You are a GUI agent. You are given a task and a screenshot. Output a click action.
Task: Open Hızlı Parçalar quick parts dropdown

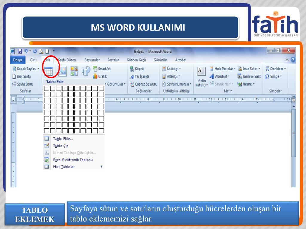click(223, 69)
